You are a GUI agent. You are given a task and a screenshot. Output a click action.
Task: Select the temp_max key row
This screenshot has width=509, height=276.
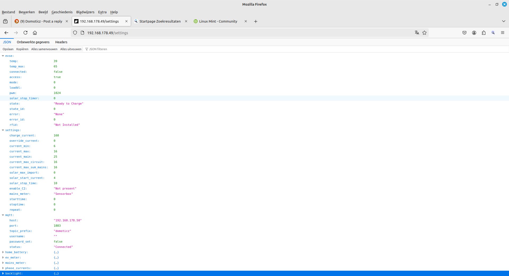254,66
